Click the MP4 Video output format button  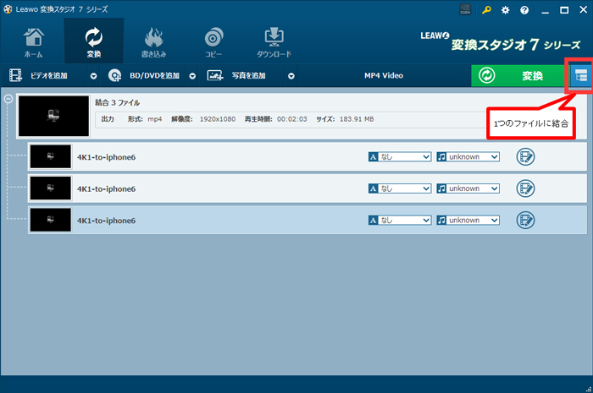383,76
